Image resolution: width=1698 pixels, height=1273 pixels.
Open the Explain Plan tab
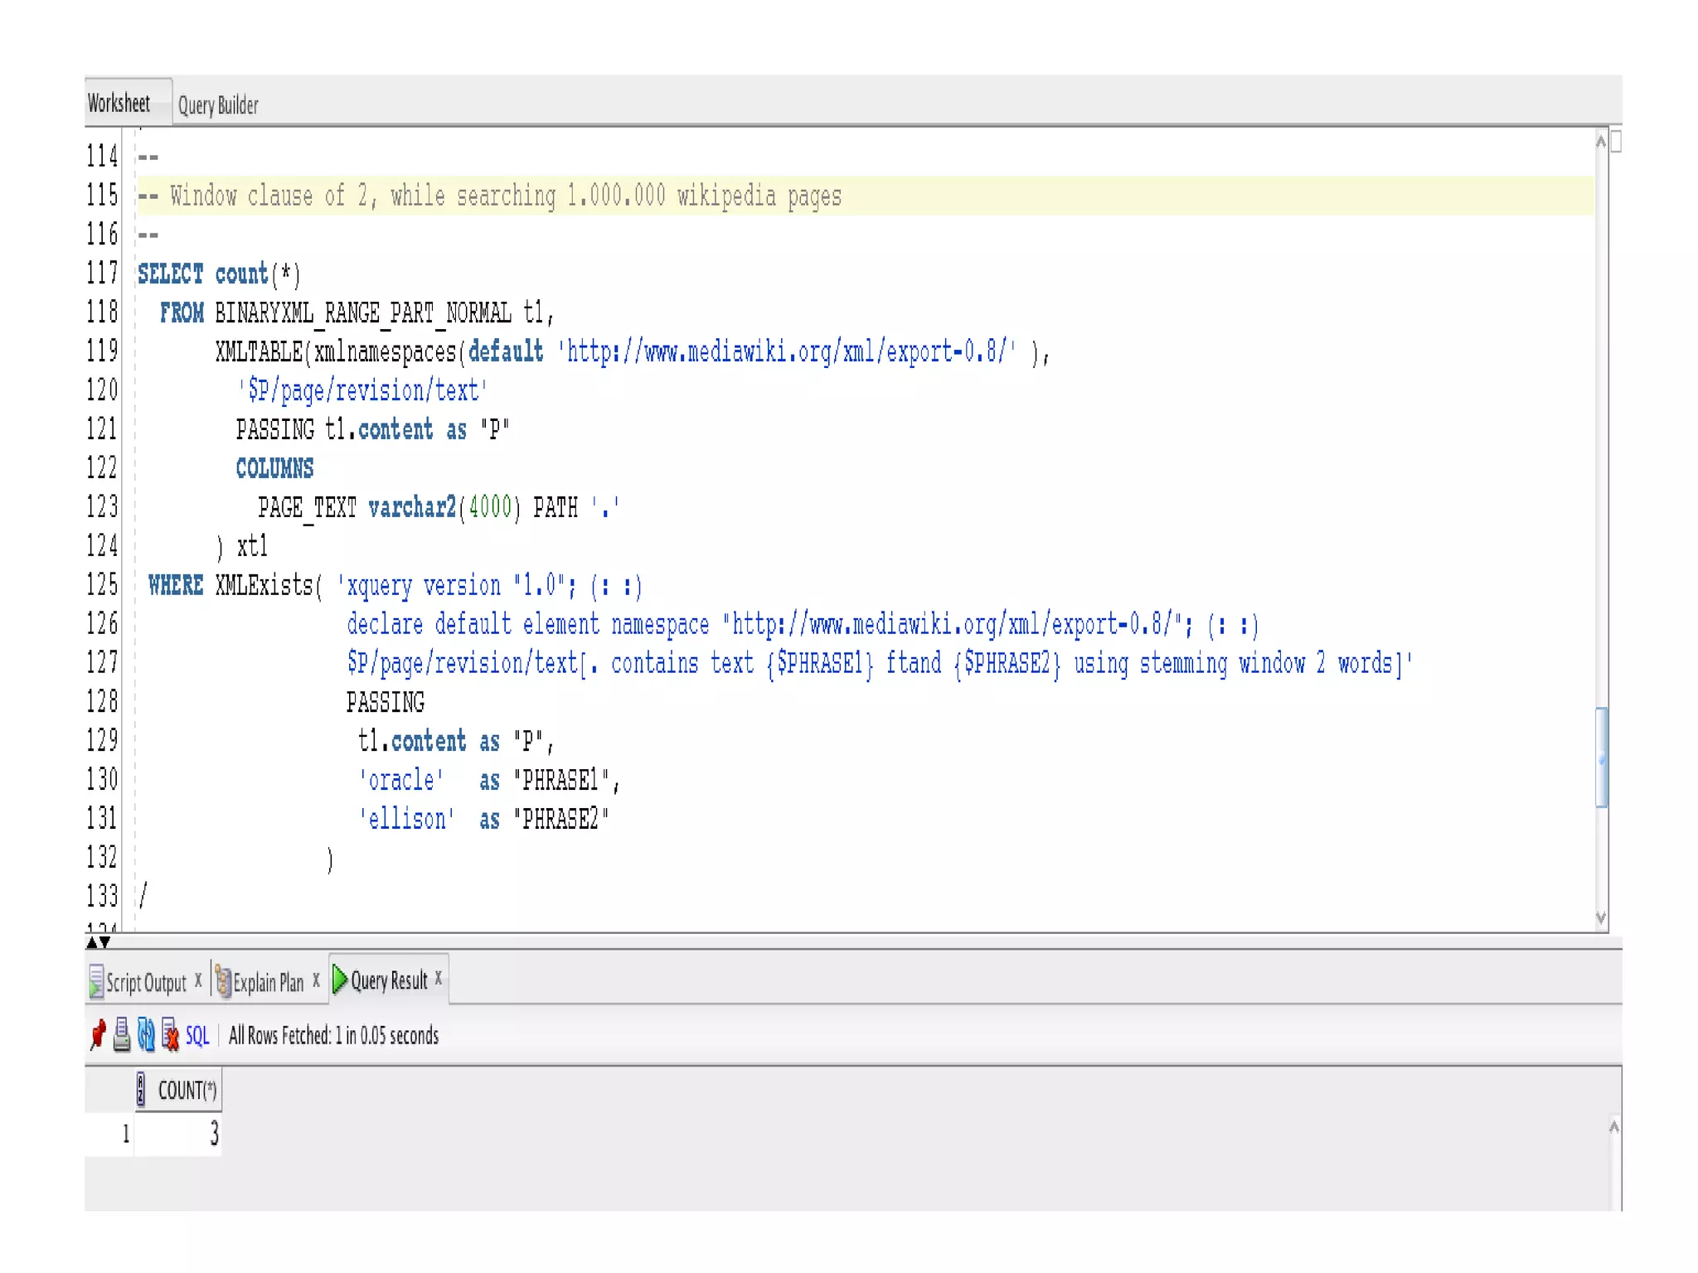pyautogui.click(x=268, y=983)
